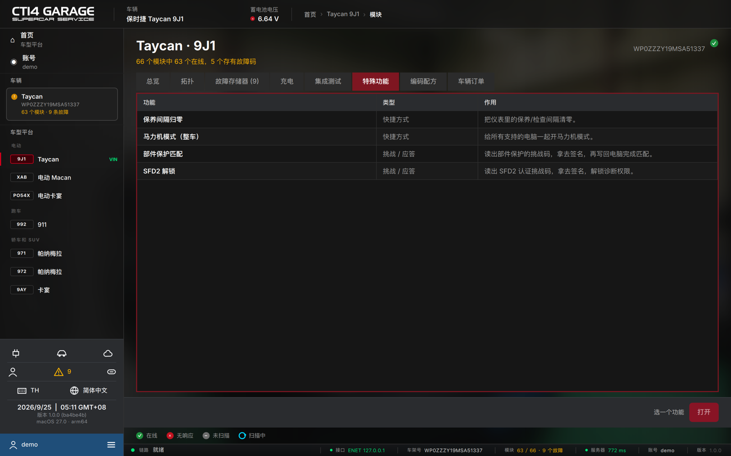Click the keyboard icon labeled TH
731x456 pixels.
click(22, 391)
